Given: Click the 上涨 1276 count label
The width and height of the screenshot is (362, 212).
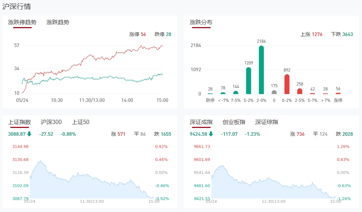Looking at the screenshot, I should tap(311, 35).
